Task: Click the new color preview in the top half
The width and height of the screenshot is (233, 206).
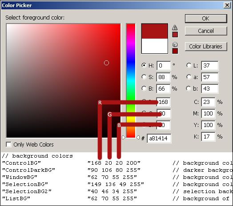Action: [155, 31]
